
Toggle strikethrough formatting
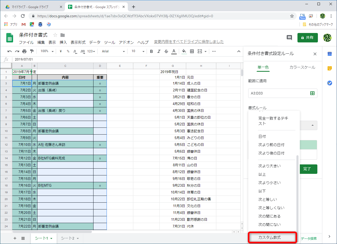pos(166,51)
